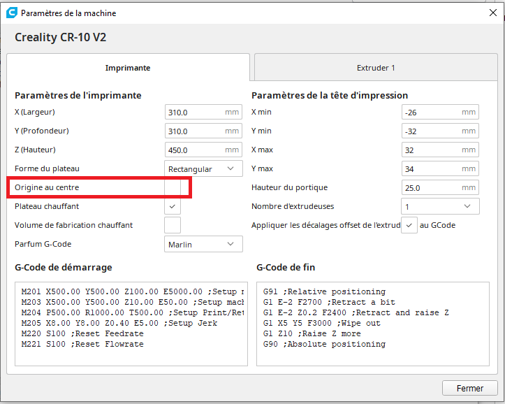Uncheck the Plateau chauffant checkbox
The height and width of the screenshot is (404, 505).
point(173,206)
